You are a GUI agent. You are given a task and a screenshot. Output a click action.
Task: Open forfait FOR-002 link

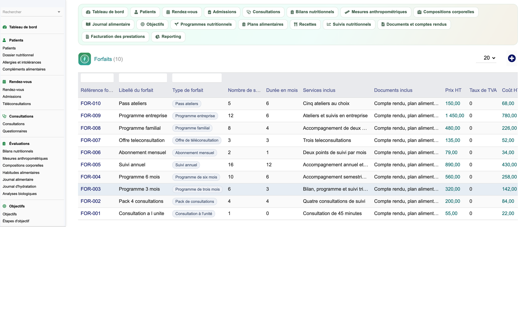pyautogui.click(x=90, y=201)
